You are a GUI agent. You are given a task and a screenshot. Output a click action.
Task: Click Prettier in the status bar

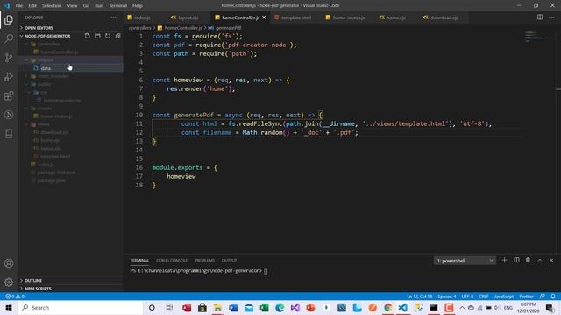526,297
